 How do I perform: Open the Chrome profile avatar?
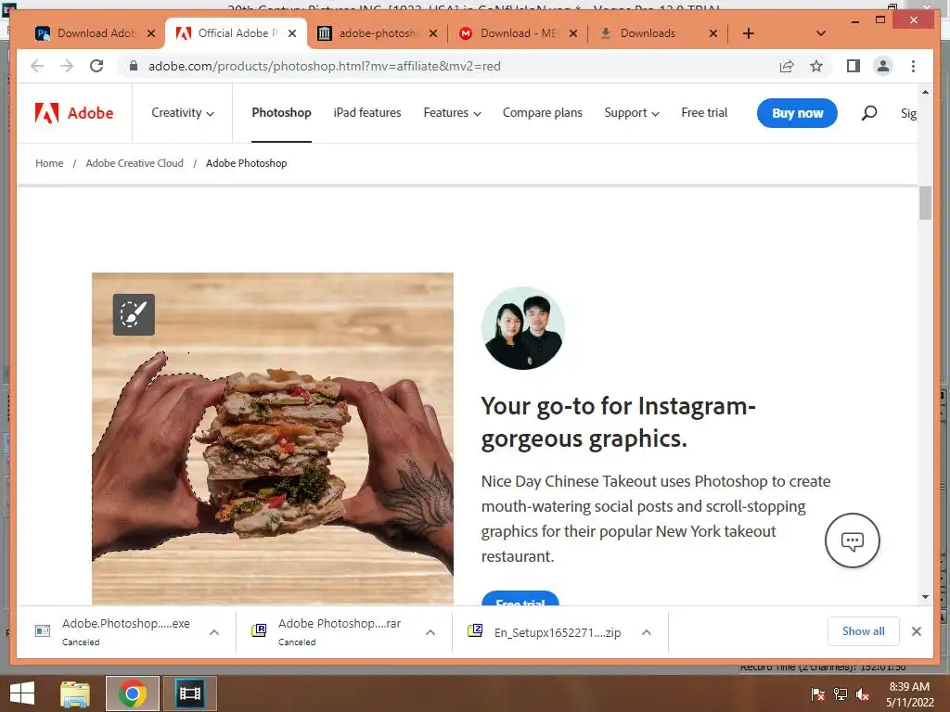(883, 66)
